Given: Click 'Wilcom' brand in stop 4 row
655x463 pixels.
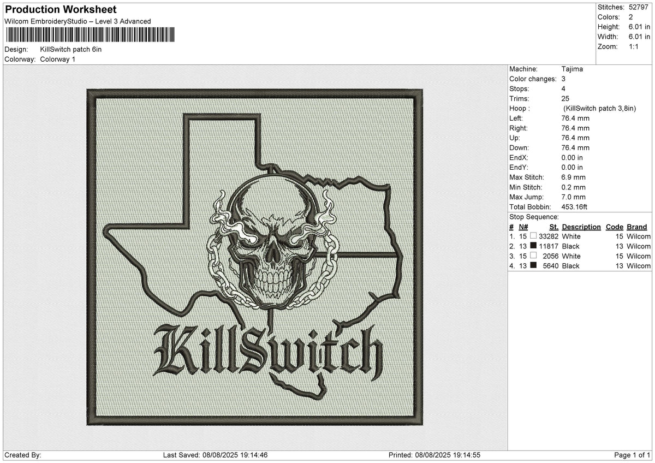Looking at the screenshot, I should click(x=639, y=266).
